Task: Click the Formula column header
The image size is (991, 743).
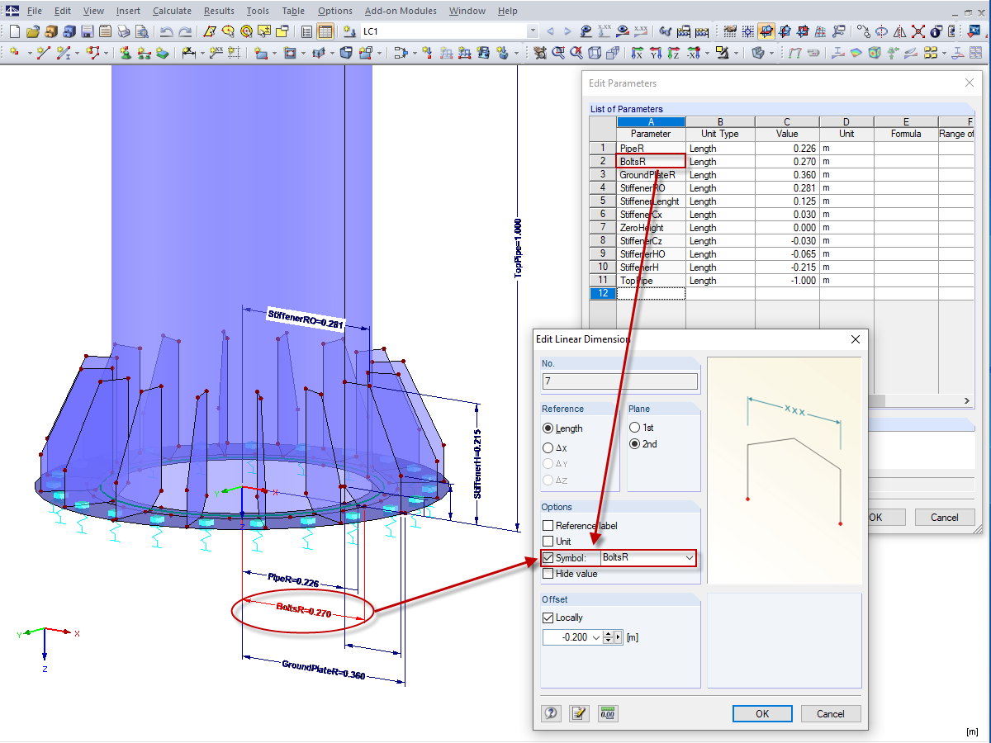Action: [906, 134]
